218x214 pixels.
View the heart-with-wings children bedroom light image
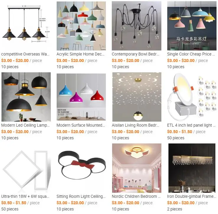137,168
